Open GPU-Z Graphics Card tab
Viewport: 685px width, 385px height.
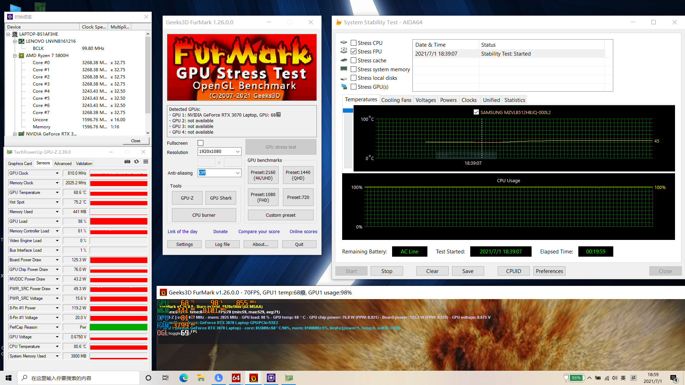20,164
